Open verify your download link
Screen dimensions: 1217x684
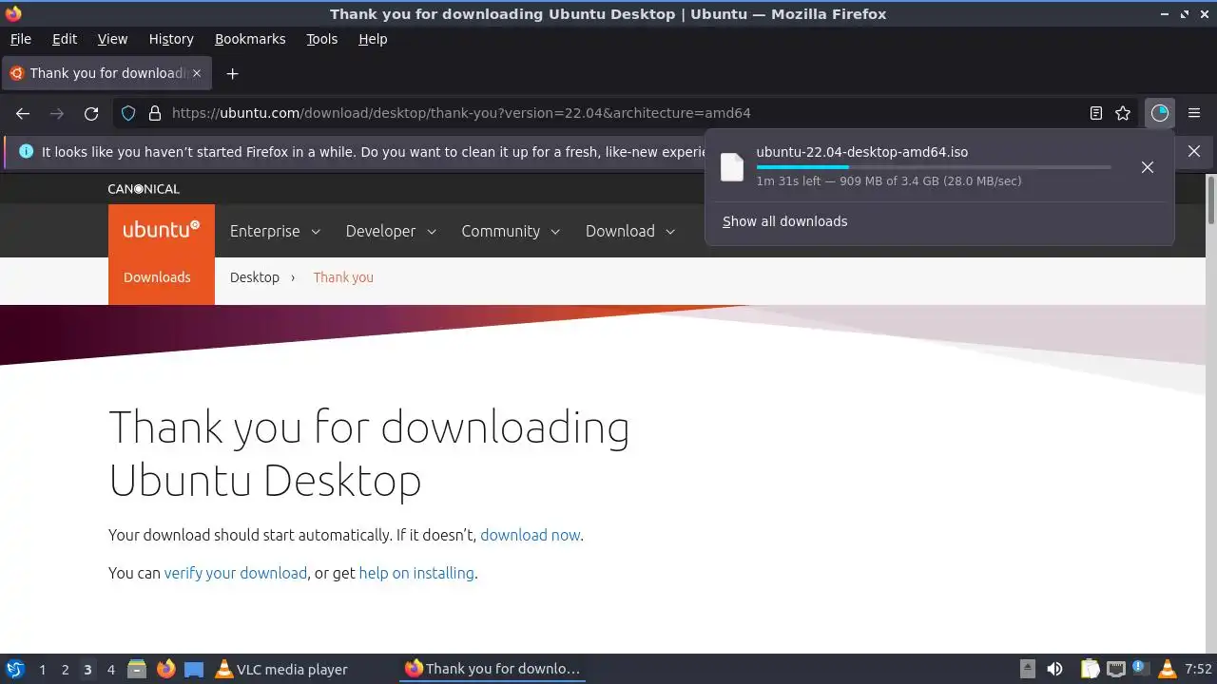tap(236, 573)
